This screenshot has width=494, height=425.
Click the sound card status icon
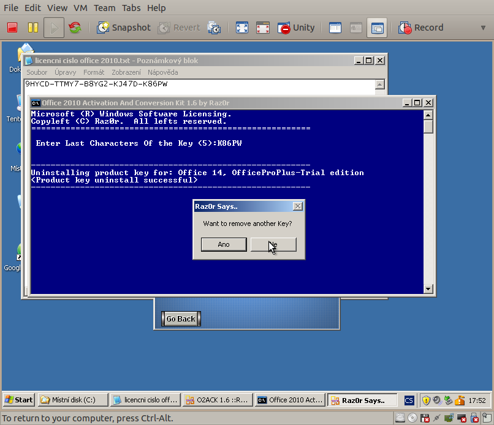point(449,418)
